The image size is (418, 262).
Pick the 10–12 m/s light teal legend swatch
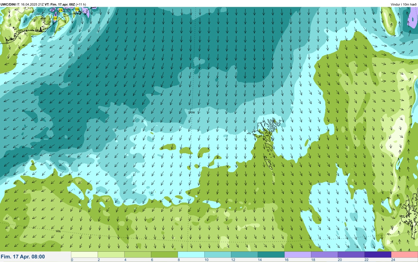coord(218,254)
